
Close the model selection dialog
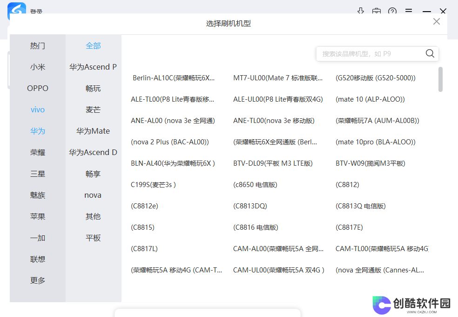click(x=437, y=21)
